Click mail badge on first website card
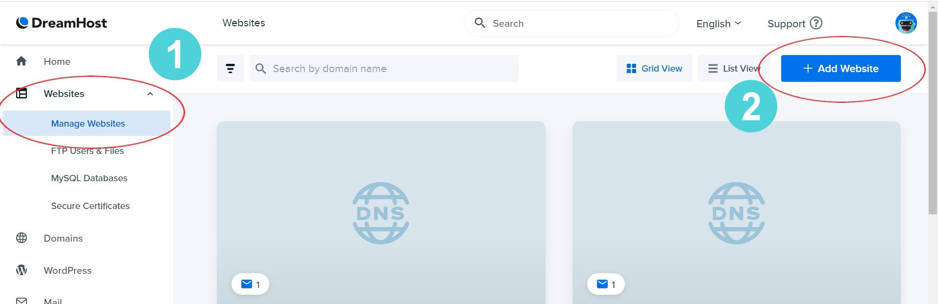This screenshot has width=938, height=304. click(250, 285)
